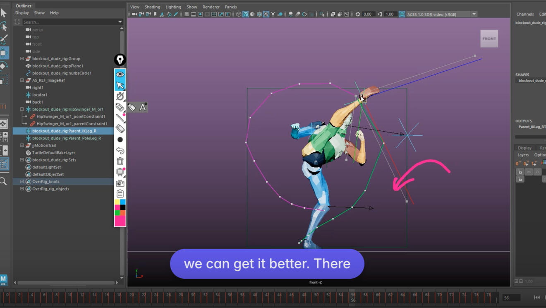The width and height of the screenshot is (546, 308).
Task: Collapse the HipSwinger_M_or1 tree node
Action: [22, 109]
